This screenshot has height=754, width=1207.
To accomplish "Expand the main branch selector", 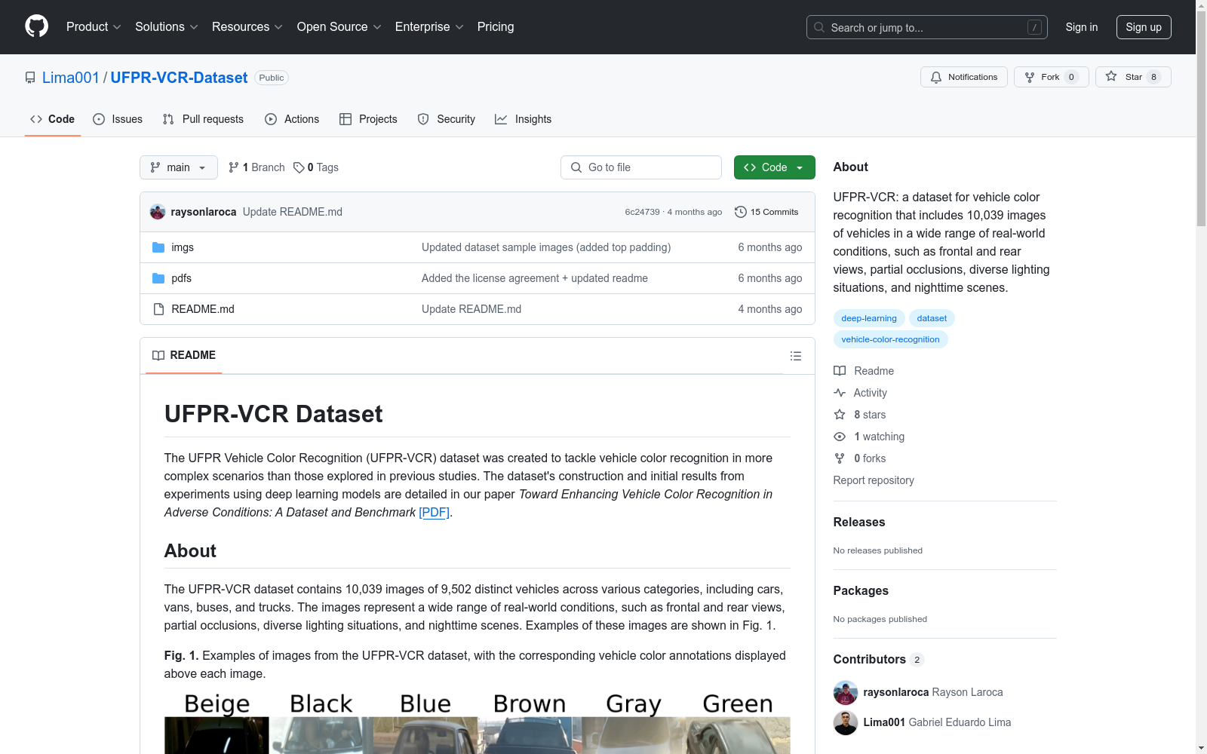I will click(178, 167).
